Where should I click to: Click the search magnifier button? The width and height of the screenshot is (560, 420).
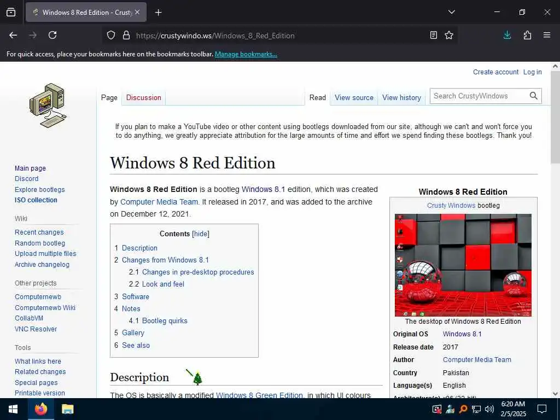[534, 96]
